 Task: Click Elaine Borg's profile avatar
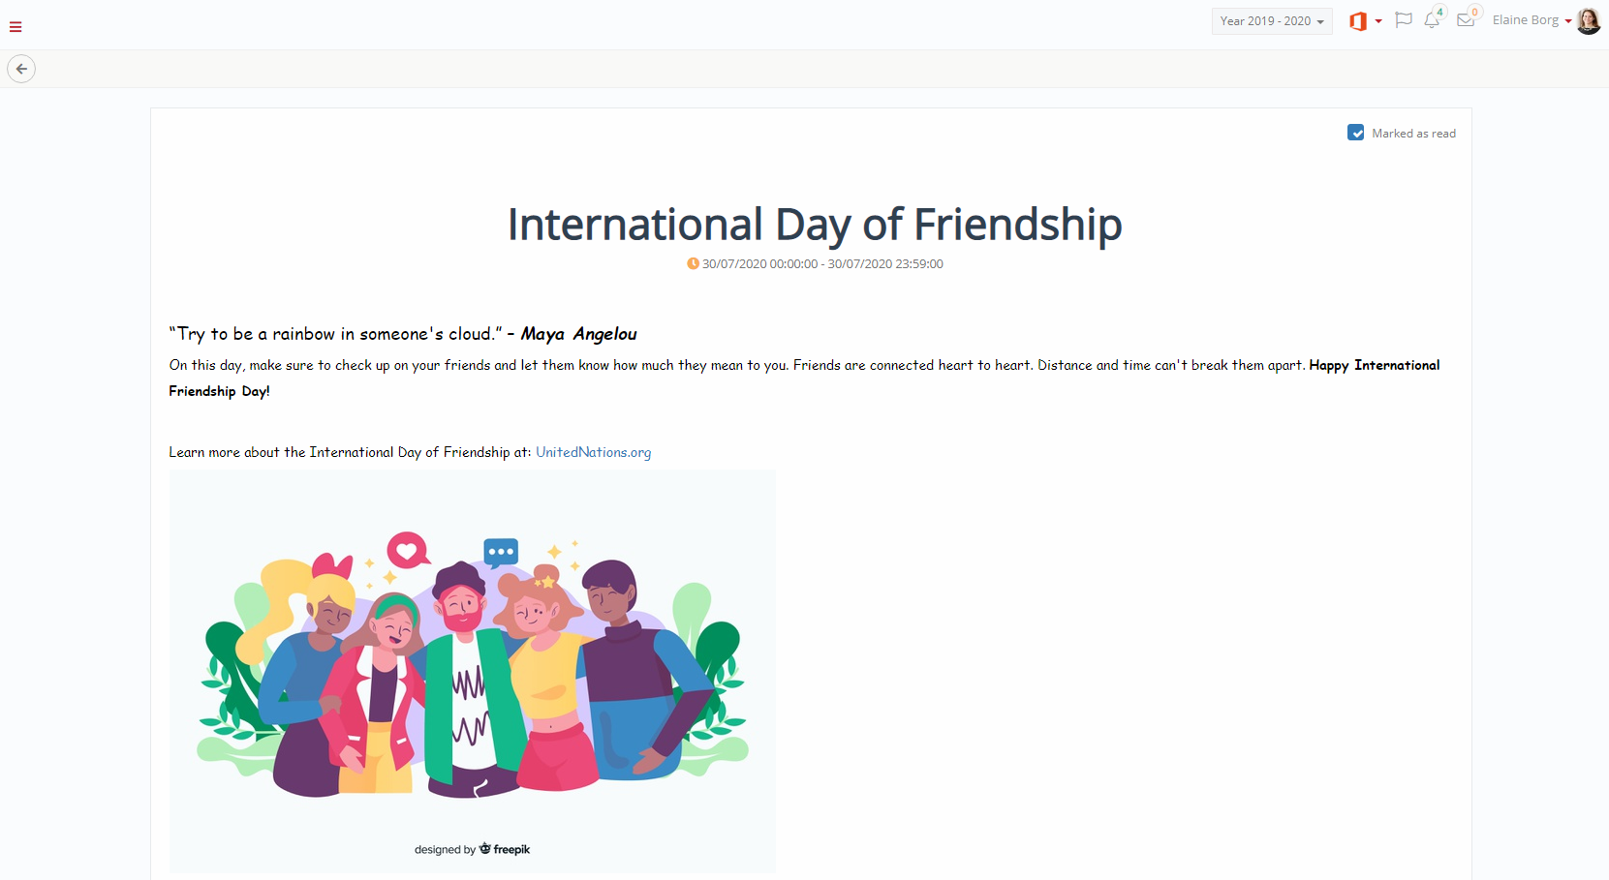[x=1589, y=21]
